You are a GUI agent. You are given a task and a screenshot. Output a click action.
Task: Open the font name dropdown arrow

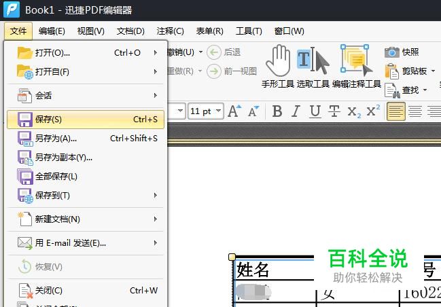coord(180,111)
